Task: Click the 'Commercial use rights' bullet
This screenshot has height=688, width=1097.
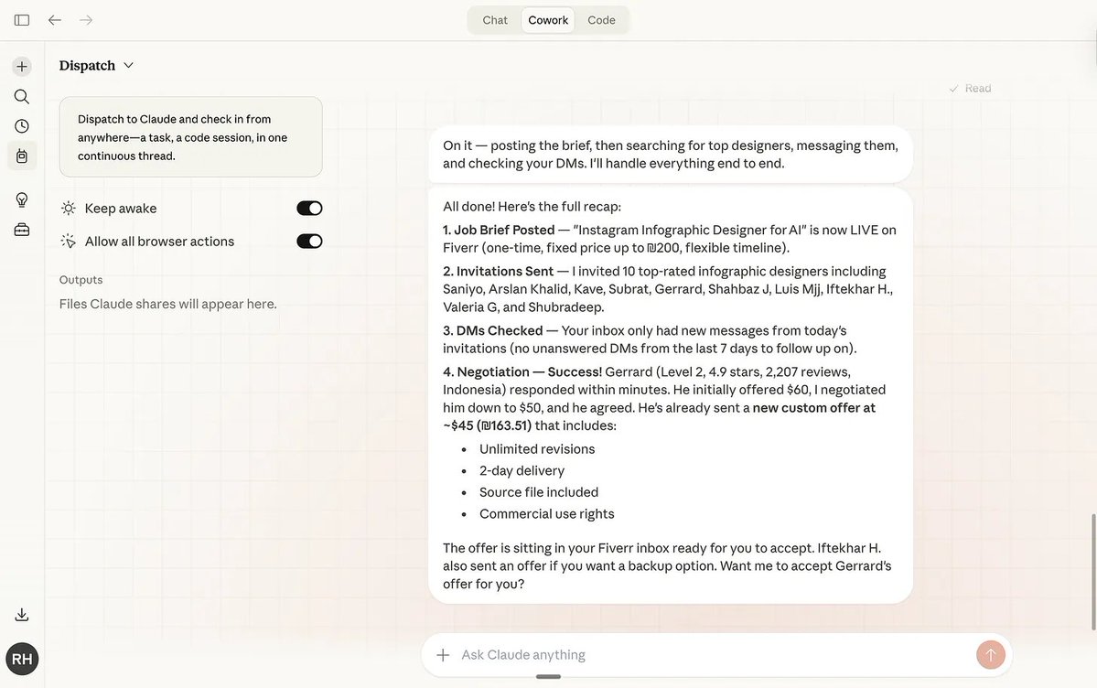Action: (x=546, y=514)
